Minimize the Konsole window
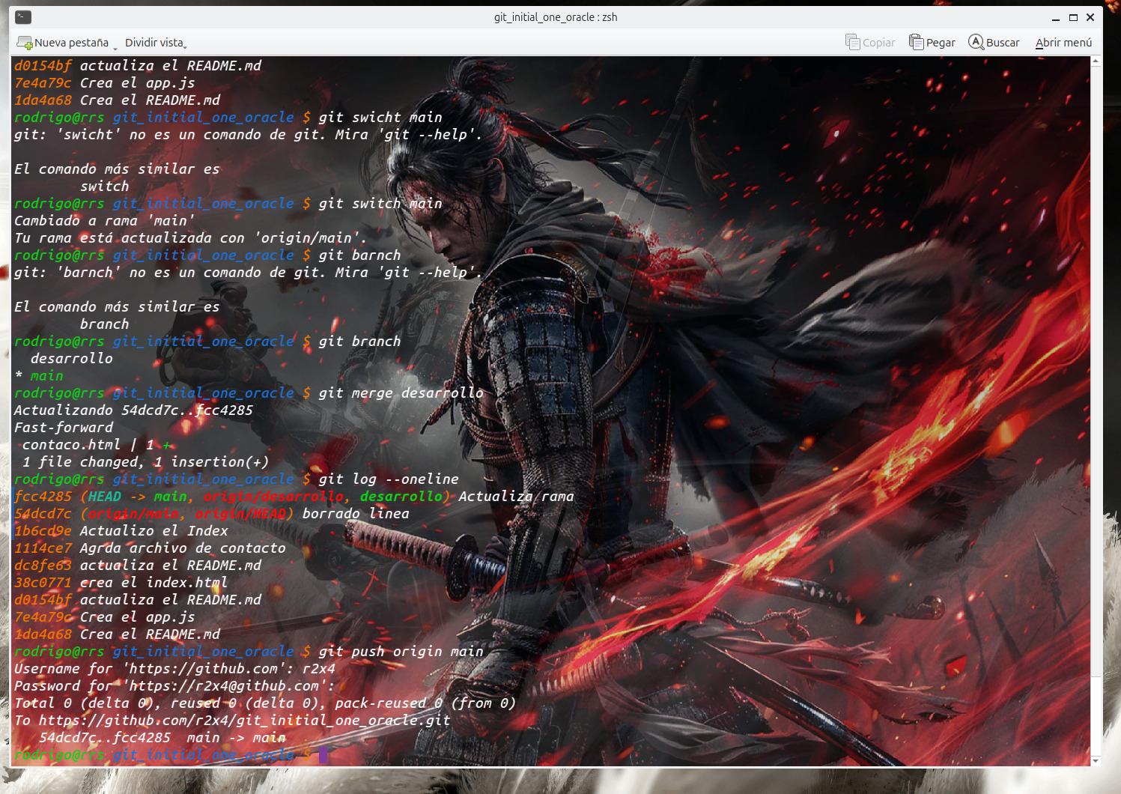 (x=1056, y=17)
